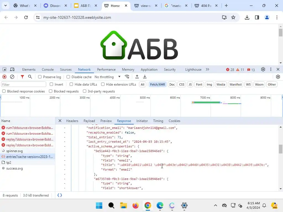Open Windows Start menu
The height and width of the screenshot is (212, 283).
pyautogui.click(x=99, y=205)
